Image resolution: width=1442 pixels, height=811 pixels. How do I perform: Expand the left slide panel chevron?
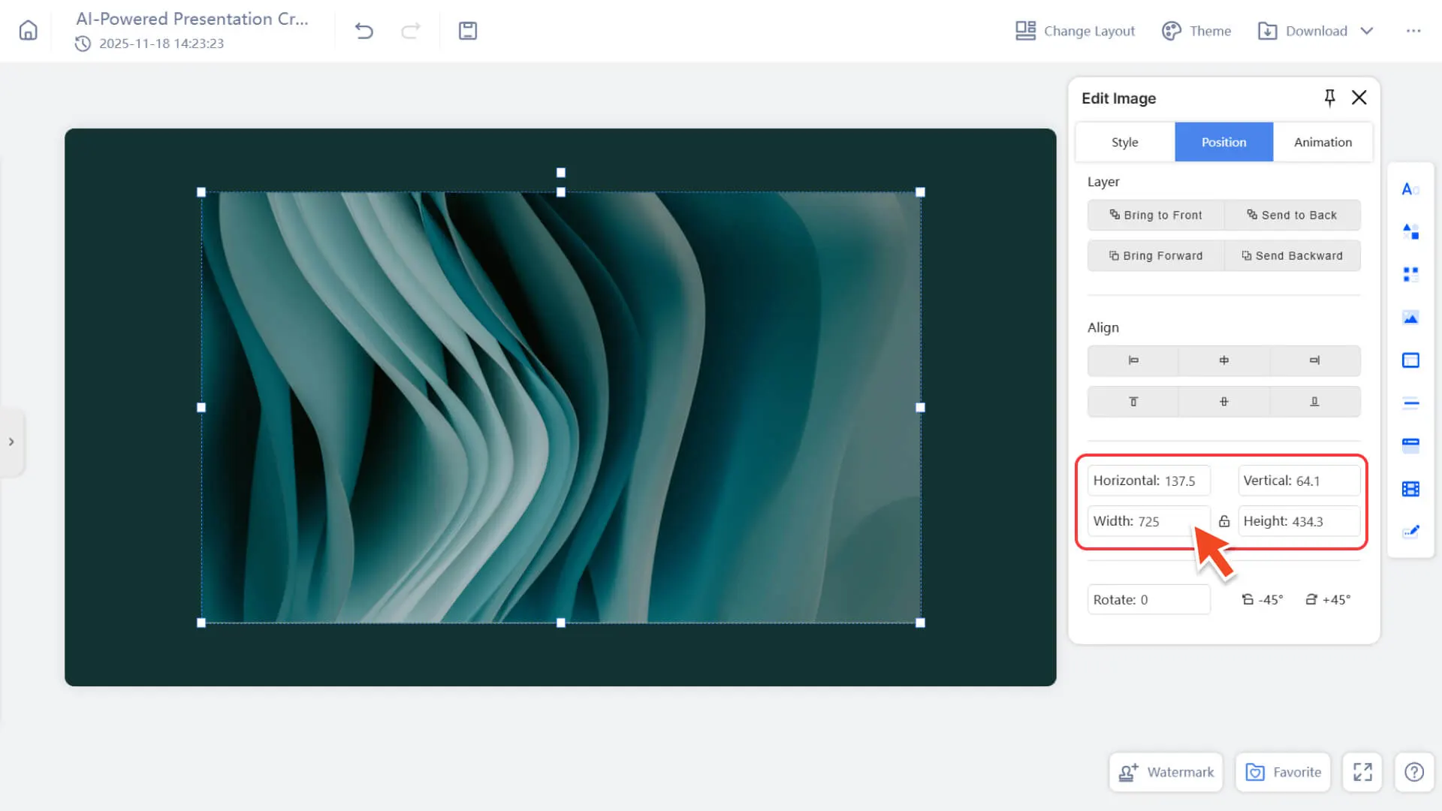(x=11, y=442)
